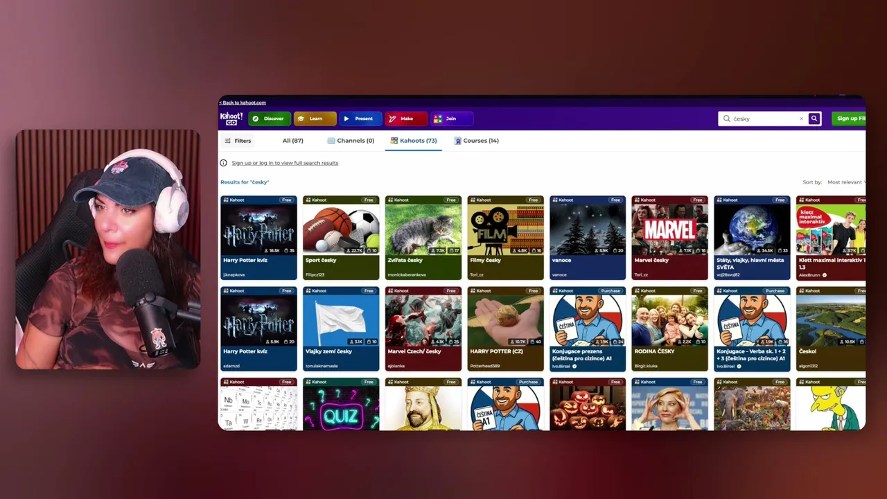This screenshot has height=499, width=887.
Task: Click the author name Filipcz123
Action: (x=315, y=275)
